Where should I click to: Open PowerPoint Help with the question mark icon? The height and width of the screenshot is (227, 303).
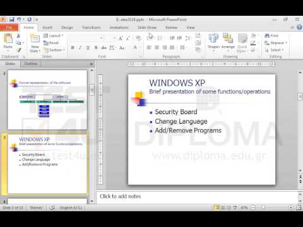[299, 27]
